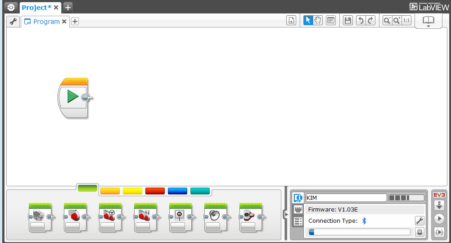Click the green Start block on canvas

point(73,97)
